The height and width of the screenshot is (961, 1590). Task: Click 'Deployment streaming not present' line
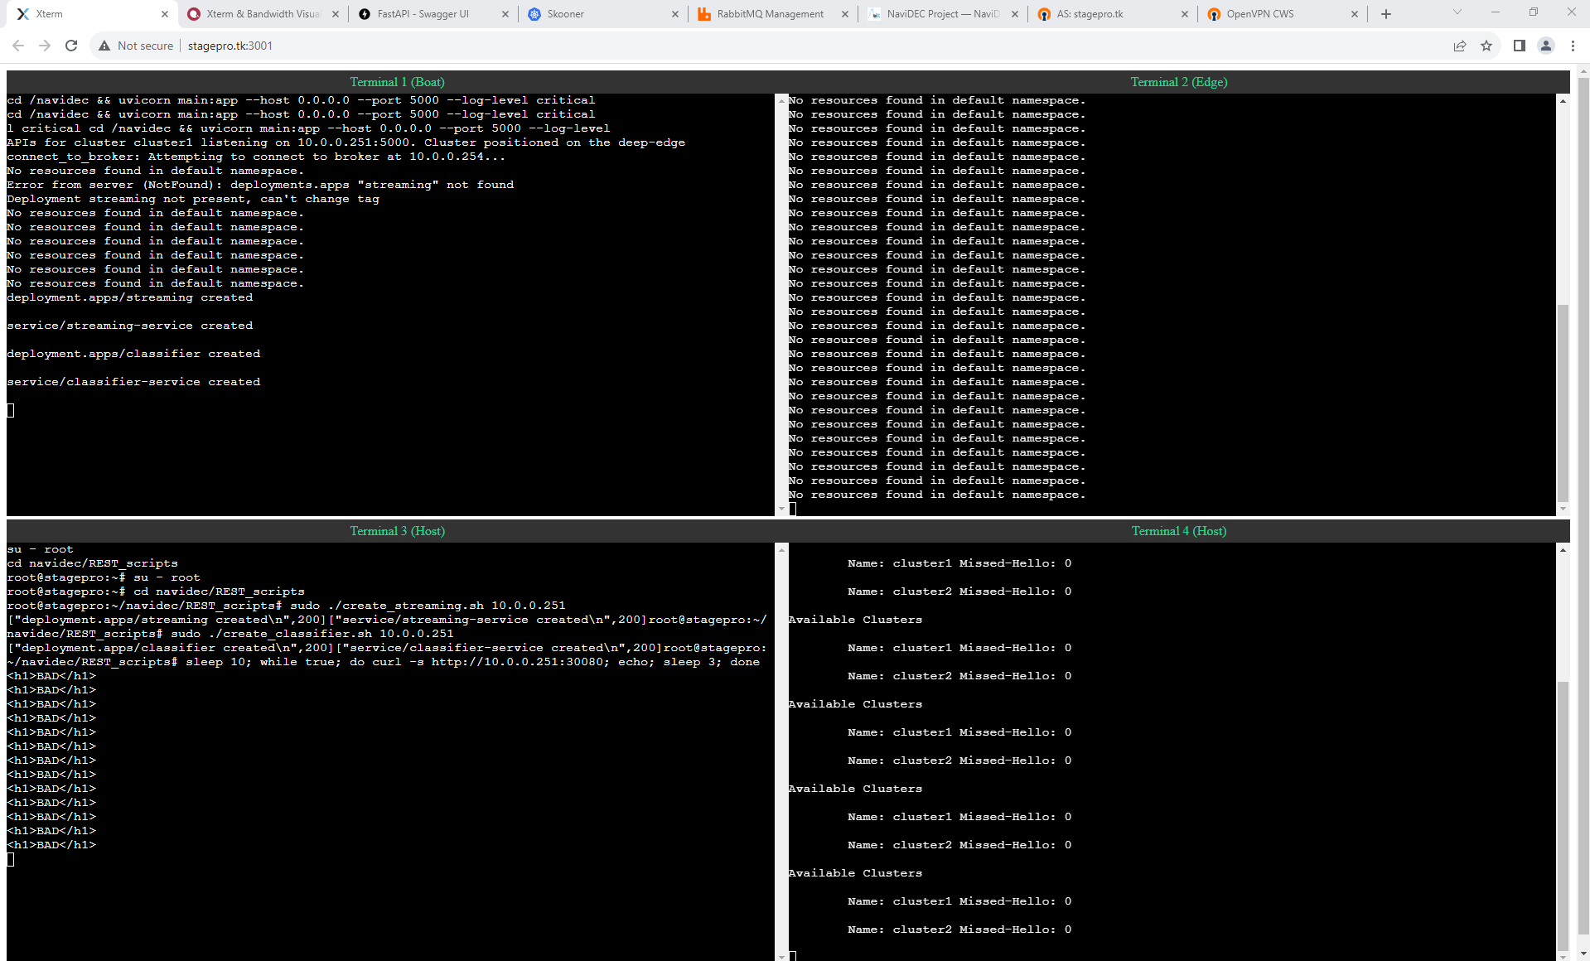[193, 199]
